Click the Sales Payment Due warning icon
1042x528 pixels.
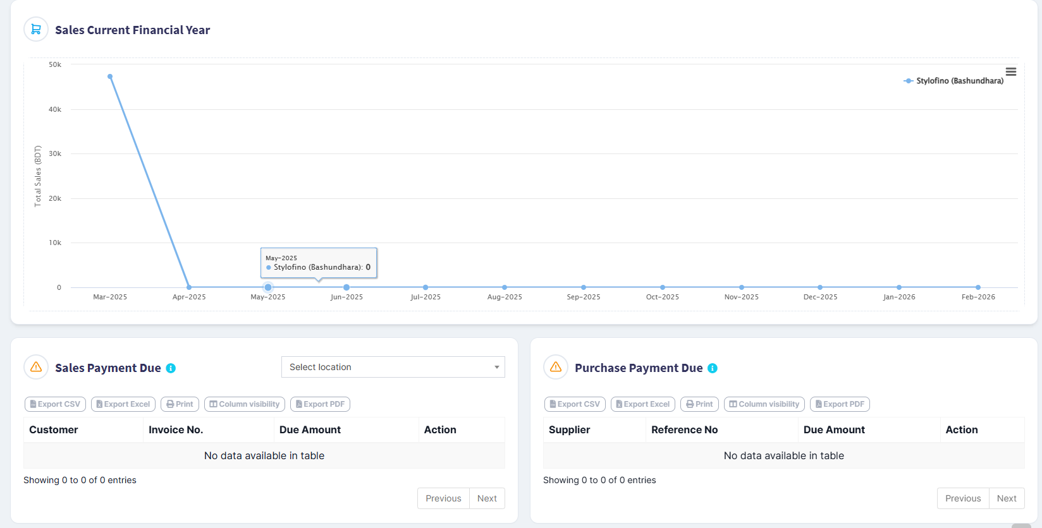[x=36, y=367]
